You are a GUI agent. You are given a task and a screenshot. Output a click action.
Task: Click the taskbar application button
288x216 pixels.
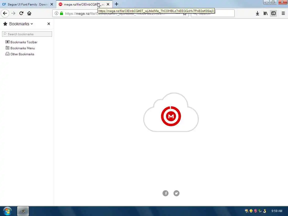(x=23, y=211)
